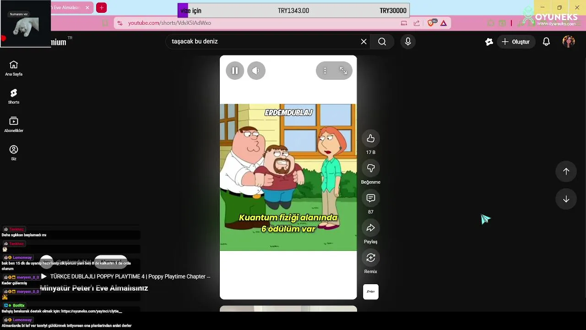This screenshot has height=330, width=586.
Task: Open the Oluştur create menu
Action: point(516,42)
